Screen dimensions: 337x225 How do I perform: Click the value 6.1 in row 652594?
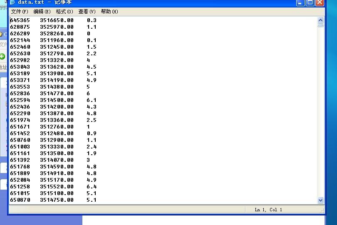click(x=92, y=100)
